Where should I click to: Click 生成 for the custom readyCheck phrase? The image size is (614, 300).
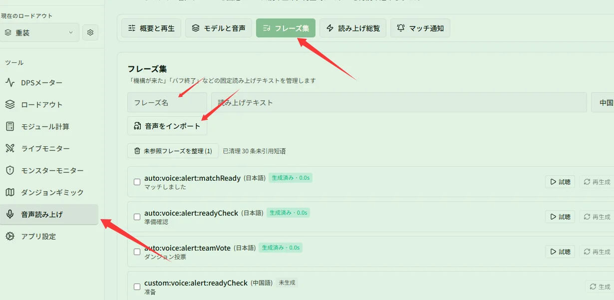[600, 287]
